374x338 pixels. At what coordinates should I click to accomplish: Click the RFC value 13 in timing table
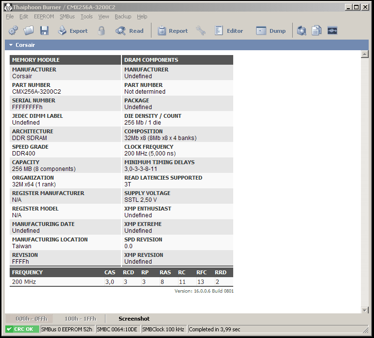pos(201,282)
